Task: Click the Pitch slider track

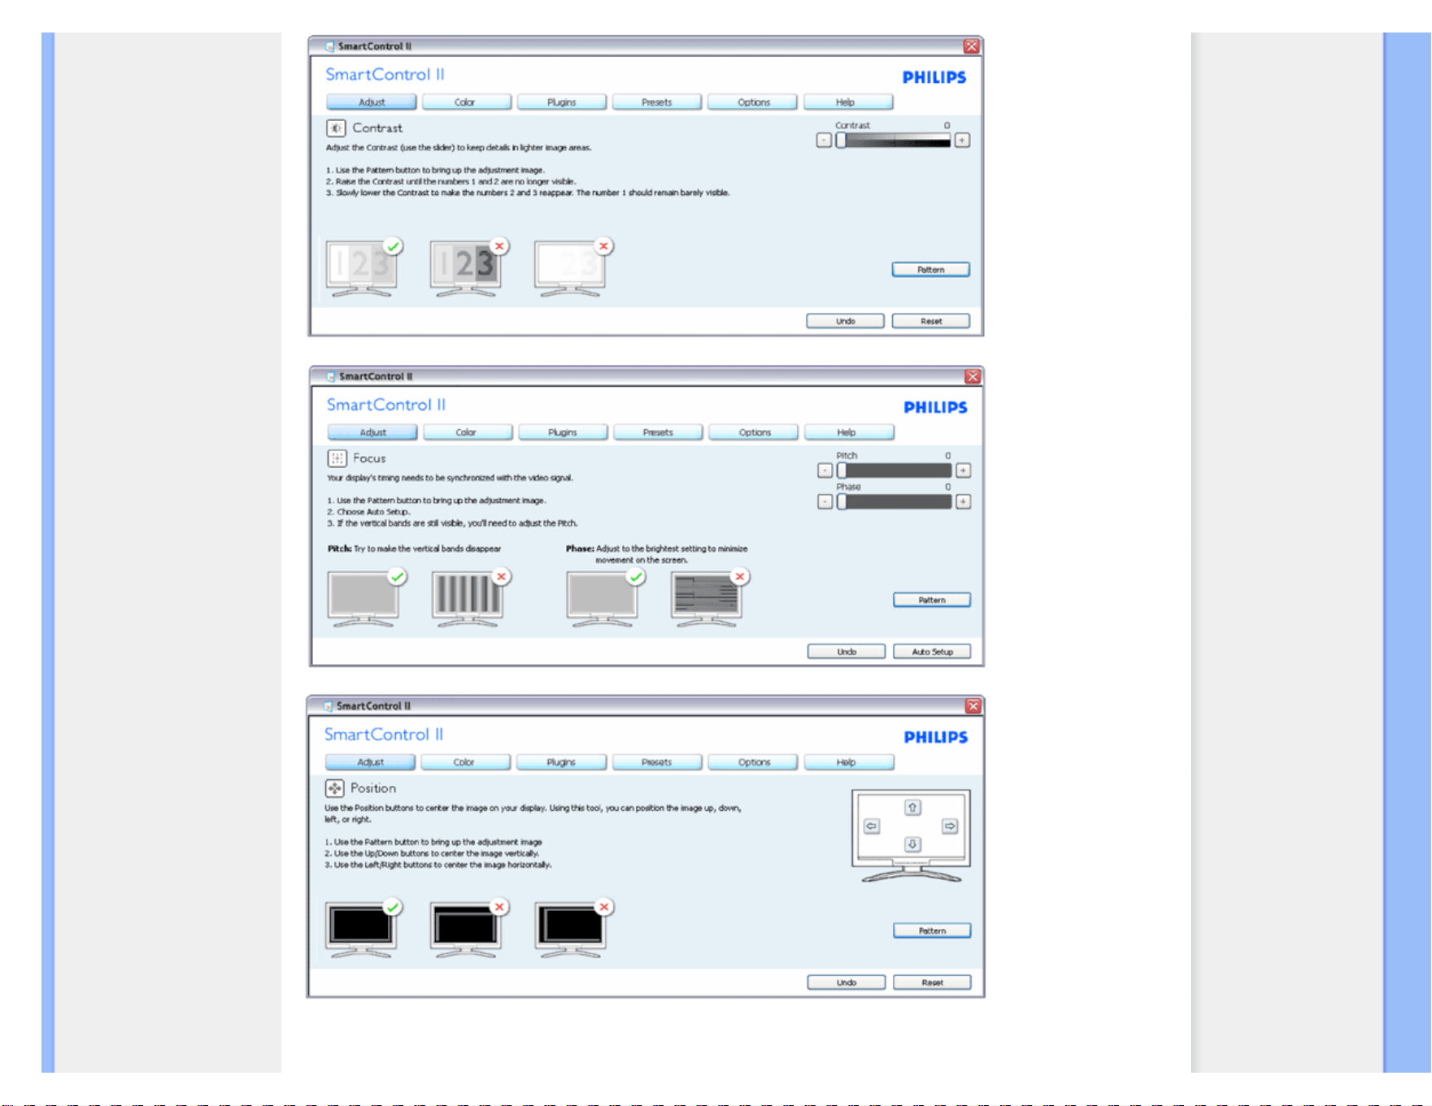Action: point(894,471)
